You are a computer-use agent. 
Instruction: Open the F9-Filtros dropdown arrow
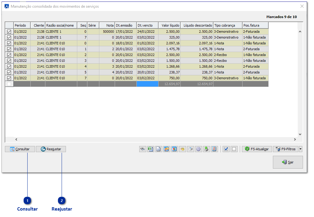coord(301,149)
